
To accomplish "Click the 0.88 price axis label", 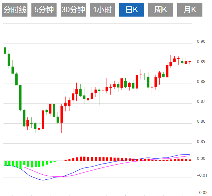I will tap(201, 82).
